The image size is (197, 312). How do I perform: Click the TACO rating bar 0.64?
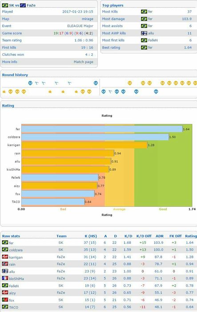tap(53, 202)
